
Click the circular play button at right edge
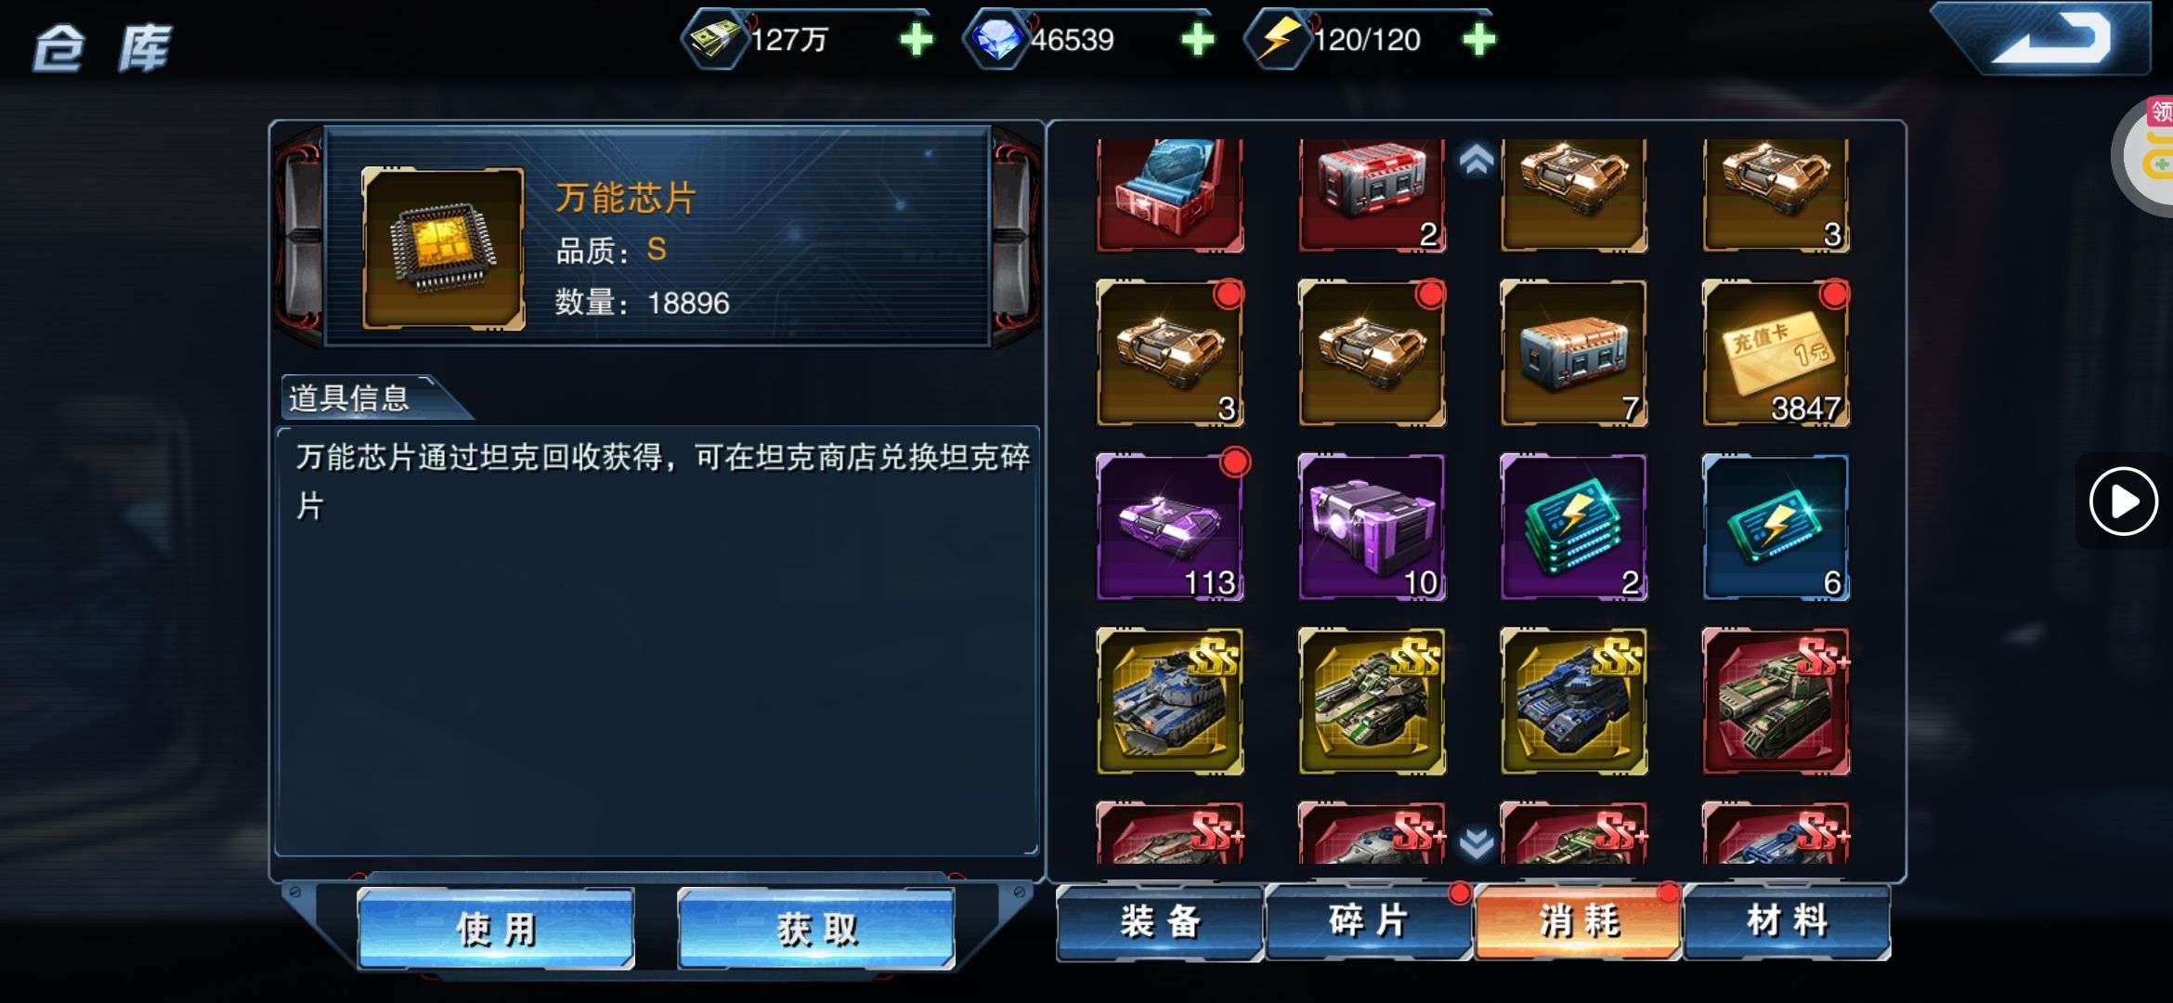coord(2123,501)
